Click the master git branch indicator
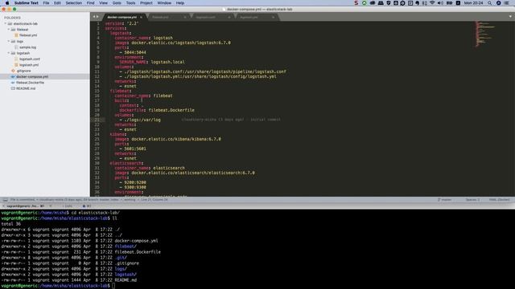Image resolution: width=515 pixels, height=289 pixels. pyautogui.click(x=444, y=200)
